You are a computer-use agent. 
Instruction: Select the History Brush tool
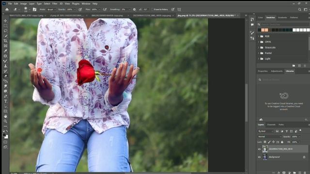coord(5,71)
